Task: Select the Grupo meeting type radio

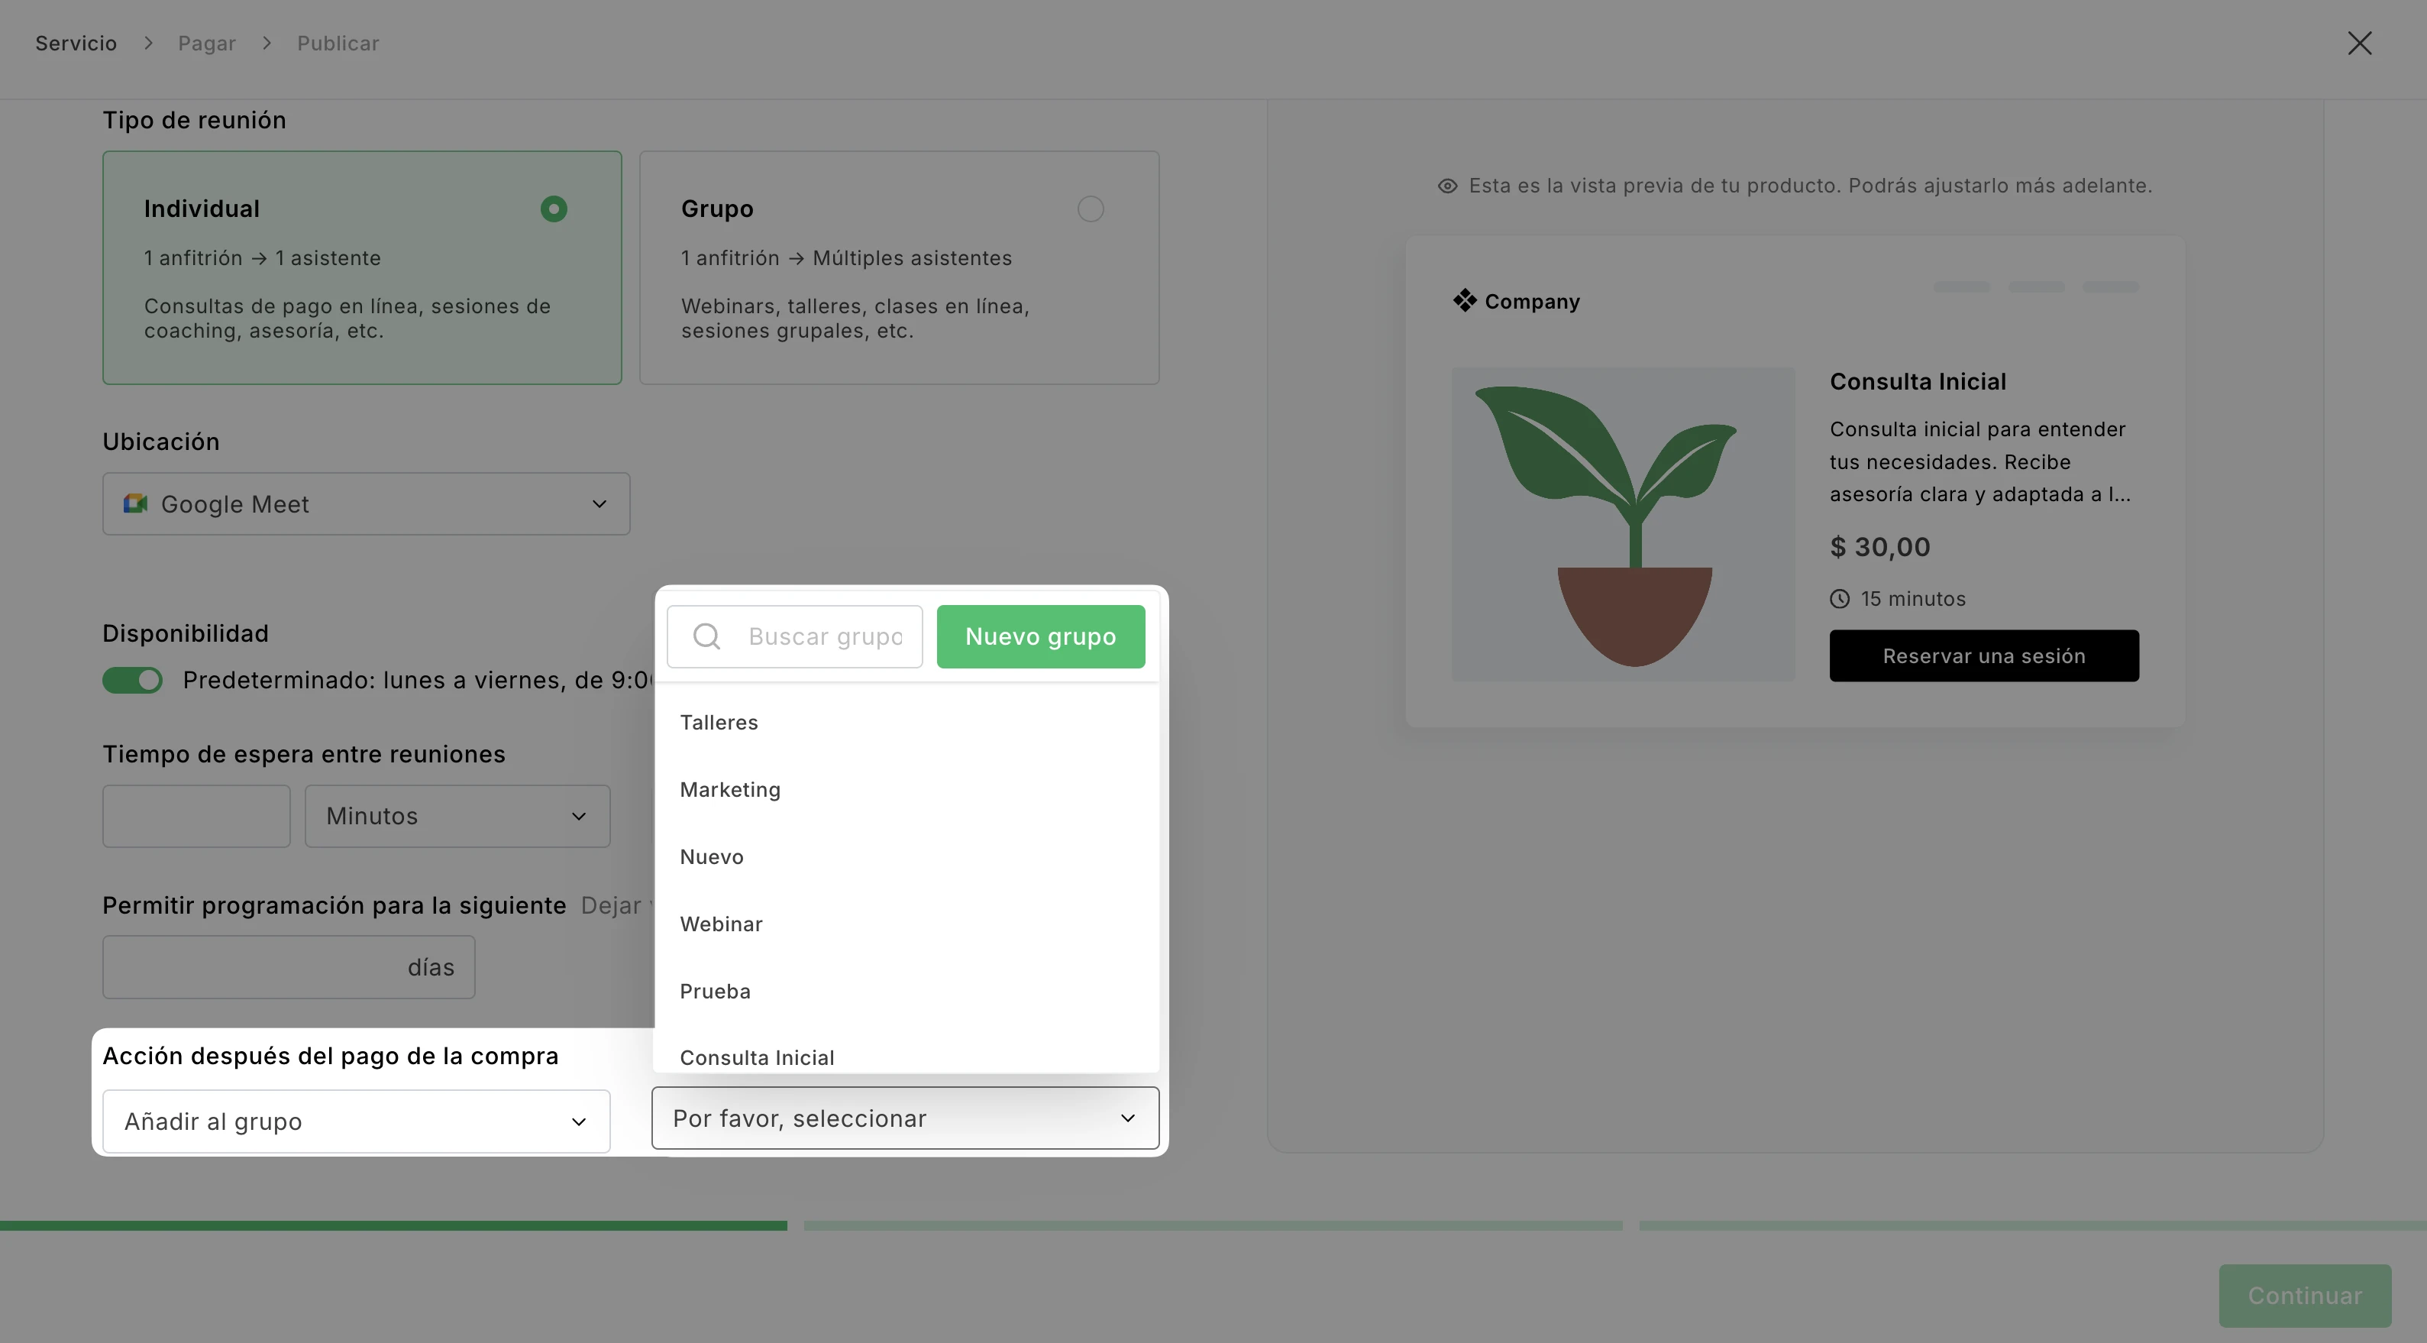Action: point(1090,209)
